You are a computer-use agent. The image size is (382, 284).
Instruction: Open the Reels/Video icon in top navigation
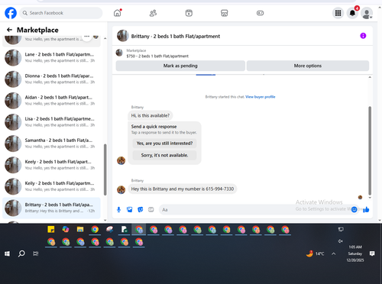[x=189, y=13]
